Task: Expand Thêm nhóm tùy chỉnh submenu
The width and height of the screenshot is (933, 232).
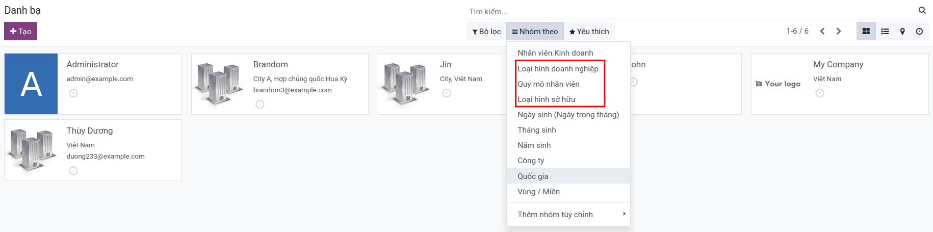Action: [x=568, y=215]
